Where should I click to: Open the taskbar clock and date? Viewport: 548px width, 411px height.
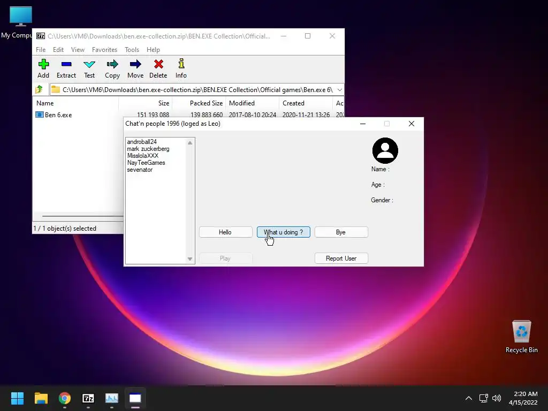click(x=523, y=398)
